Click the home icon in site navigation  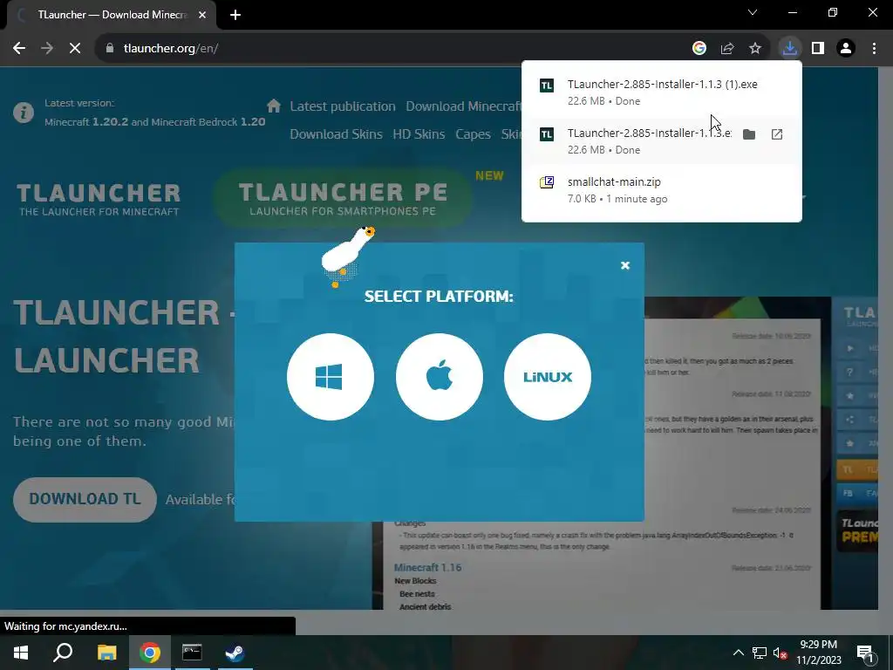[274, 106]
